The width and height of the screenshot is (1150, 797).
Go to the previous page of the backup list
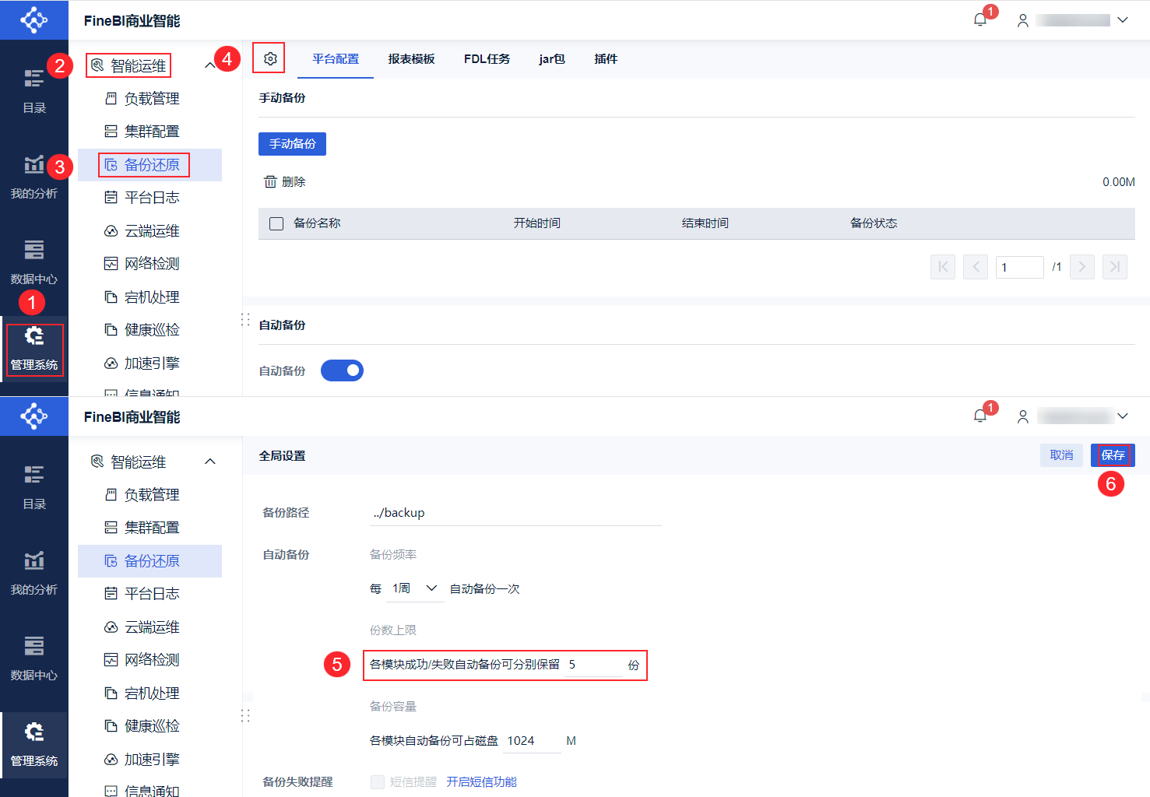tap(976, 267)
